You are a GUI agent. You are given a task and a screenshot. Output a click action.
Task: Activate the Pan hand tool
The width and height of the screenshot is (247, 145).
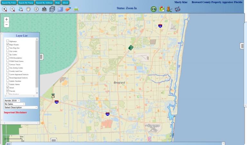28,9
